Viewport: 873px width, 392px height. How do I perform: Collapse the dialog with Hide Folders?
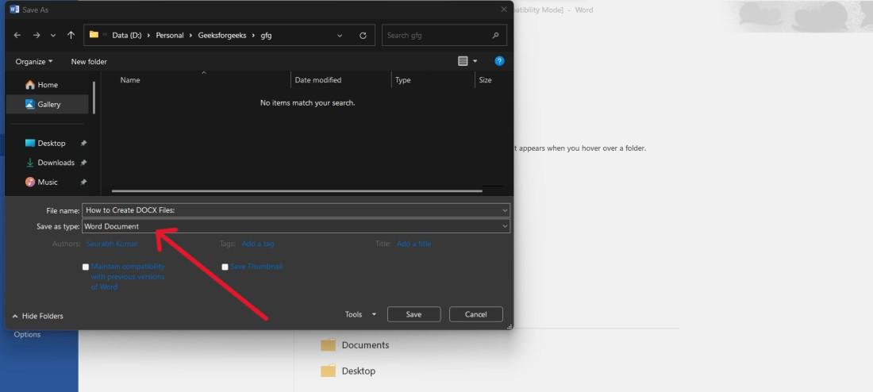click(37, 316)
